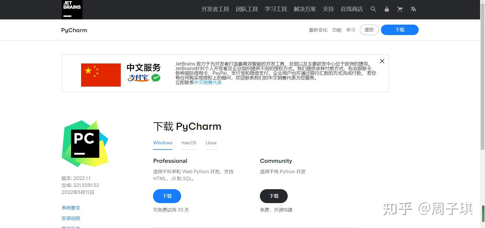Click the 版本: 2022.1.1 text
The height and width of the screenshot is (228, 485).
click(76, 178)
